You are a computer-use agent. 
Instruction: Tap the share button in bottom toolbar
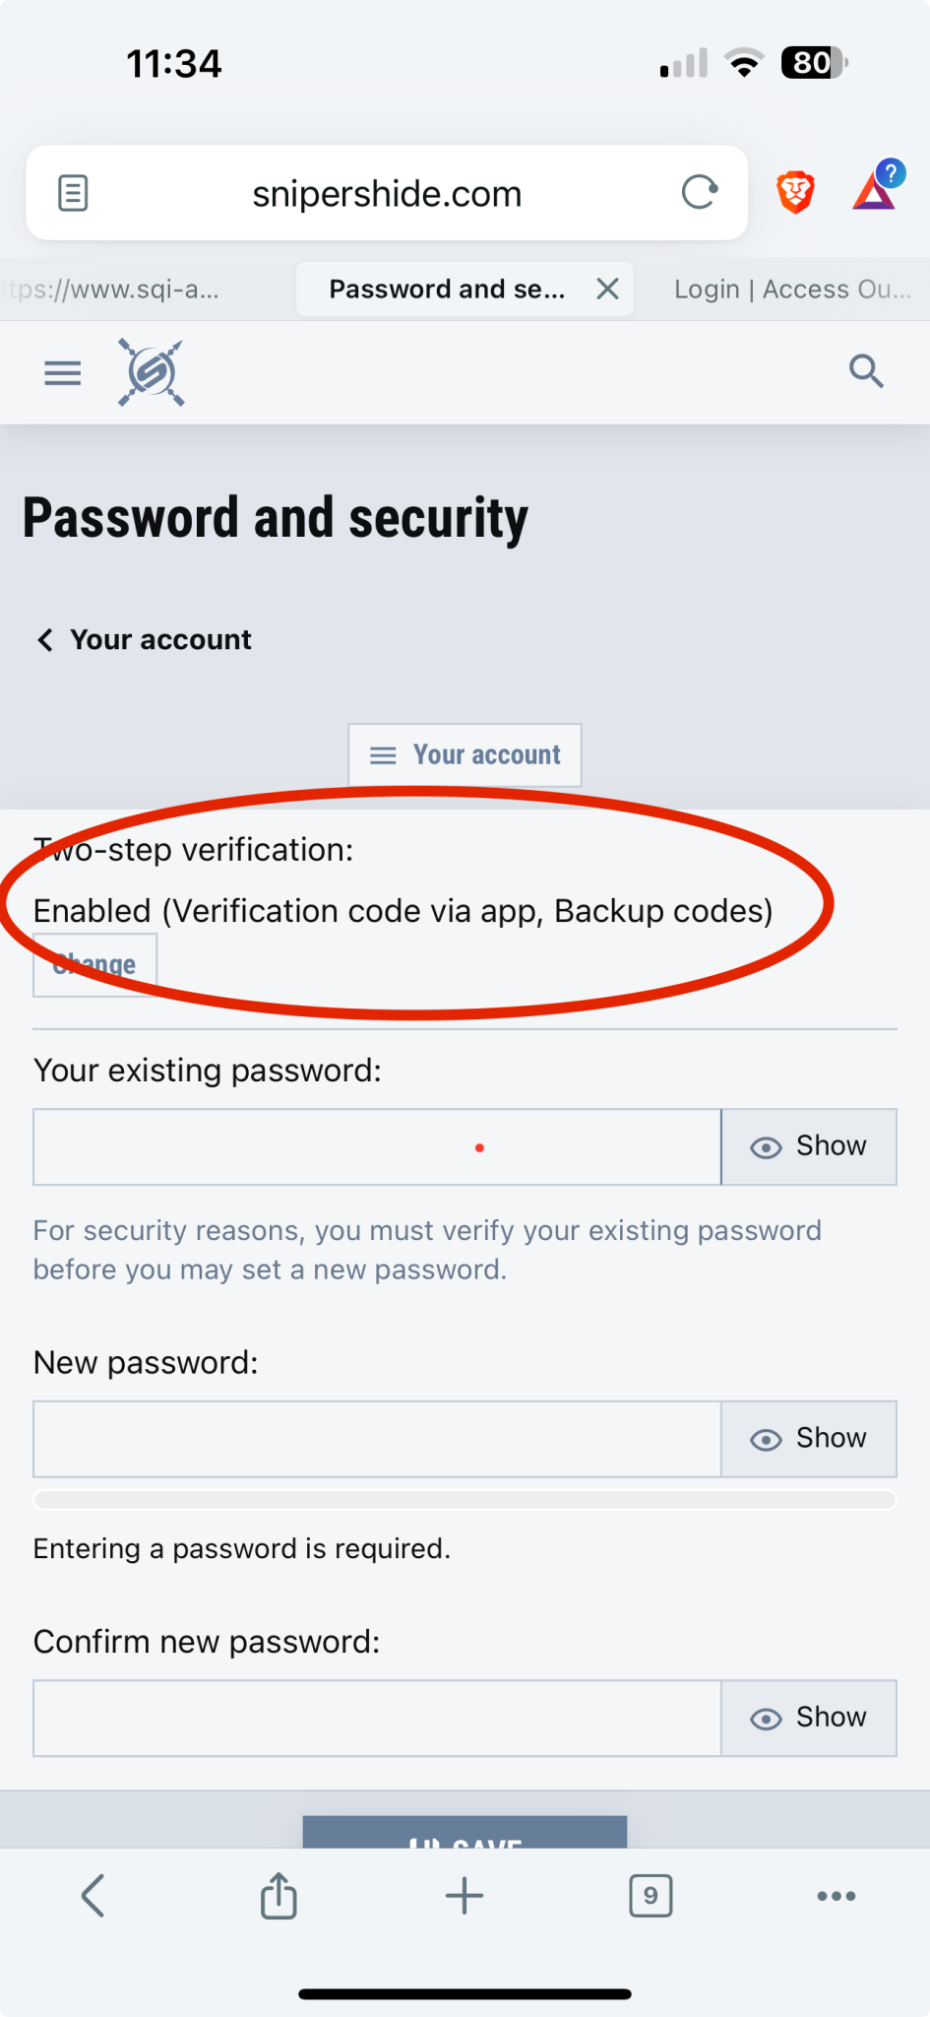tap(279, 1896)
